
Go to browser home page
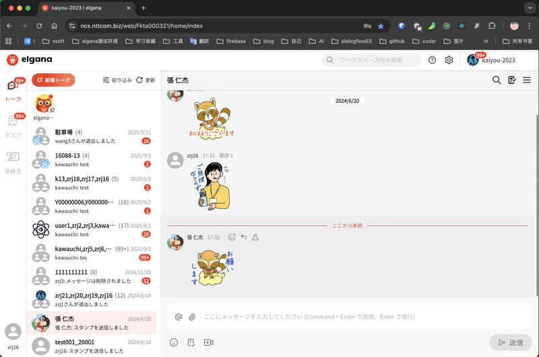54,26
